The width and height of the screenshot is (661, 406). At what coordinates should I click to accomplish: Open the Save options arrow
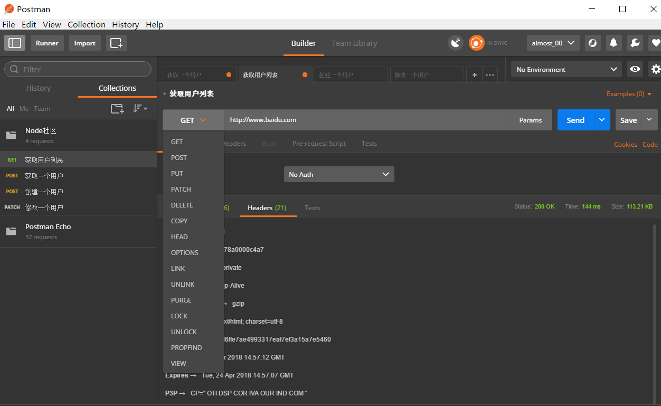tap(650, 120)
